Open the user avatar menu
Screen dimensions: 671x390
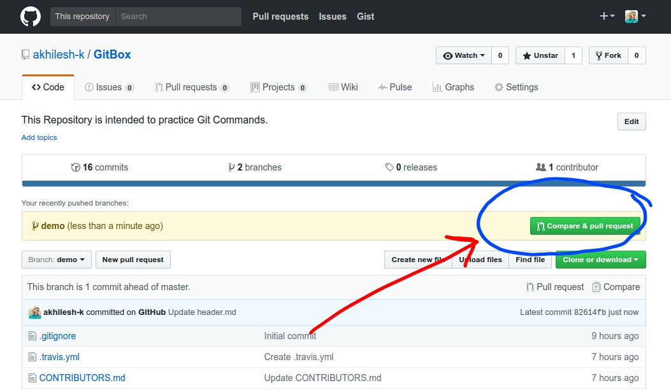click(635, 17)
